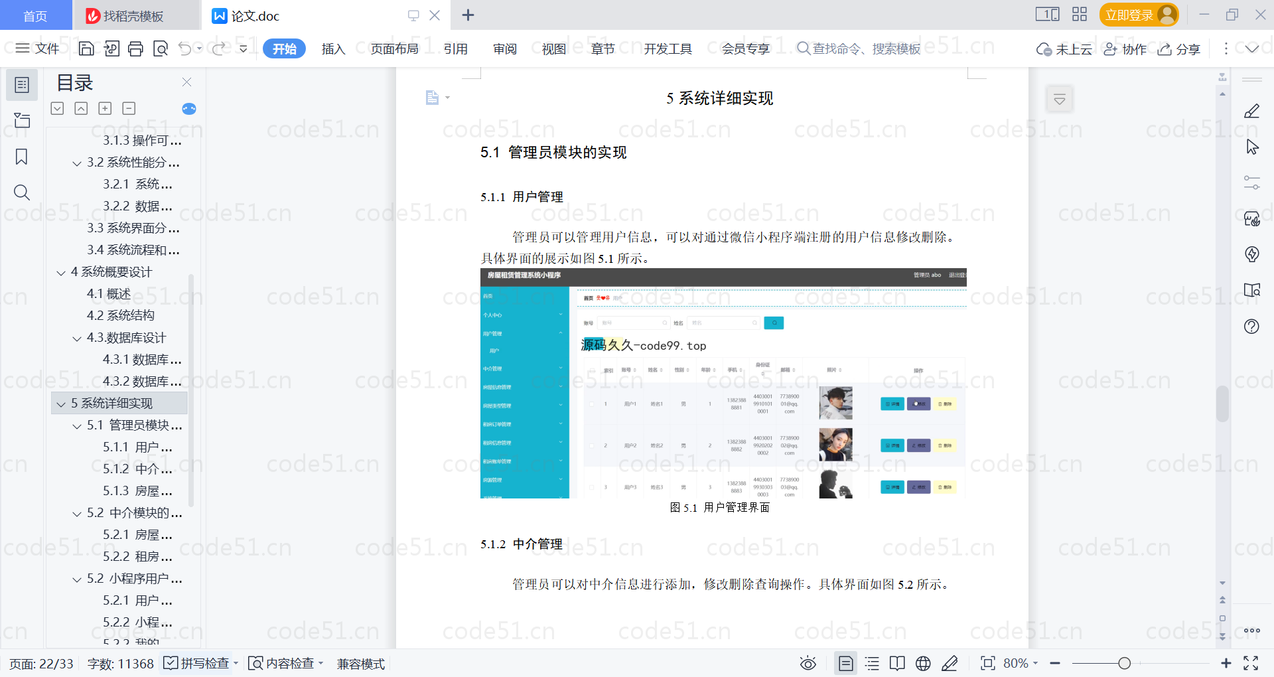This screenshot has height=677, width=1274.
Task: Click zoom out minus button
Action: 1055,663
